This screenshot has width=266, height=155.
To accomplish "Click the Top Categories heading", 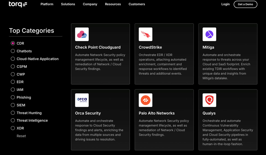I will [x=32, y=31].
